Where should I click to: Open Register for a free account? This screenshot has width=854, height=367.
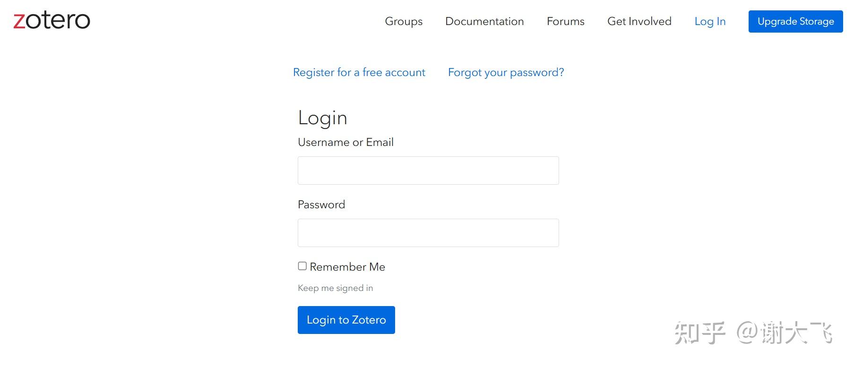[359, 72]
